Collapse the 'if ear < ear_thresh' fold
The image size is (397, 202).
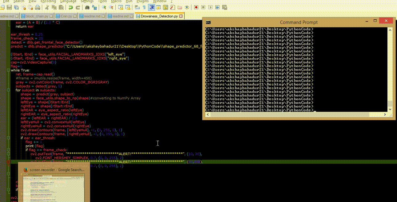click(9, 138)
